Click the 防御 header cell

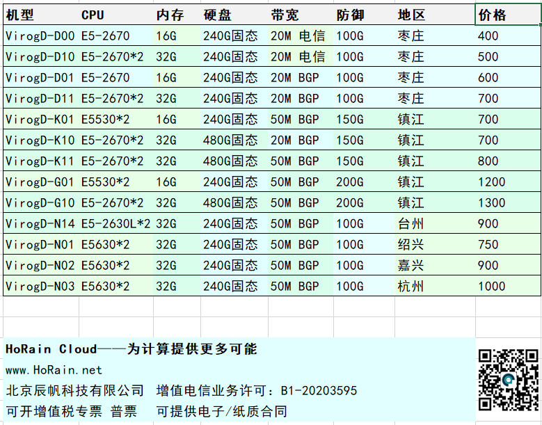[x=365, y=15]
